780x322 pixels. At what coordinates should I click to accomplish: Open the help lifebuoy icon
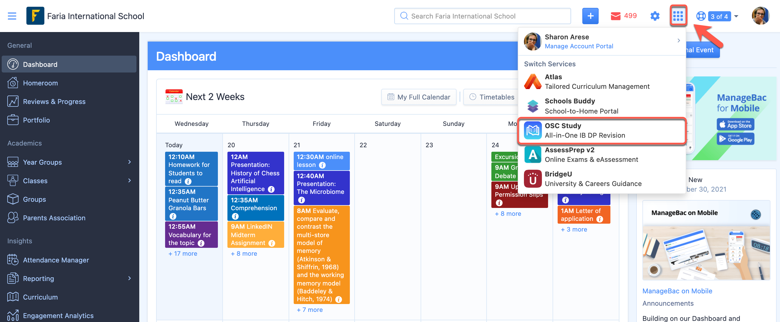701,16
